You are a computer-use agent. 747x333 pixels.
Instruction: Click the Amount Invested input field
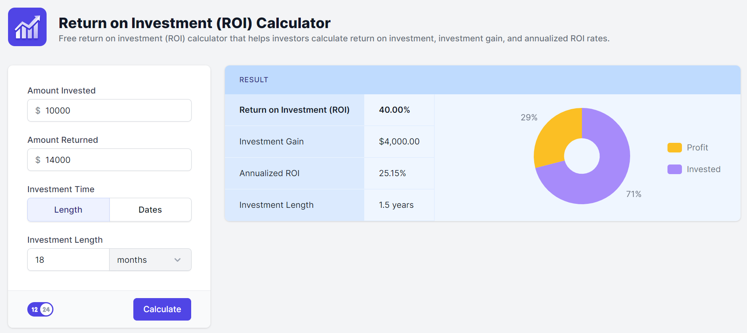[116, 110]
